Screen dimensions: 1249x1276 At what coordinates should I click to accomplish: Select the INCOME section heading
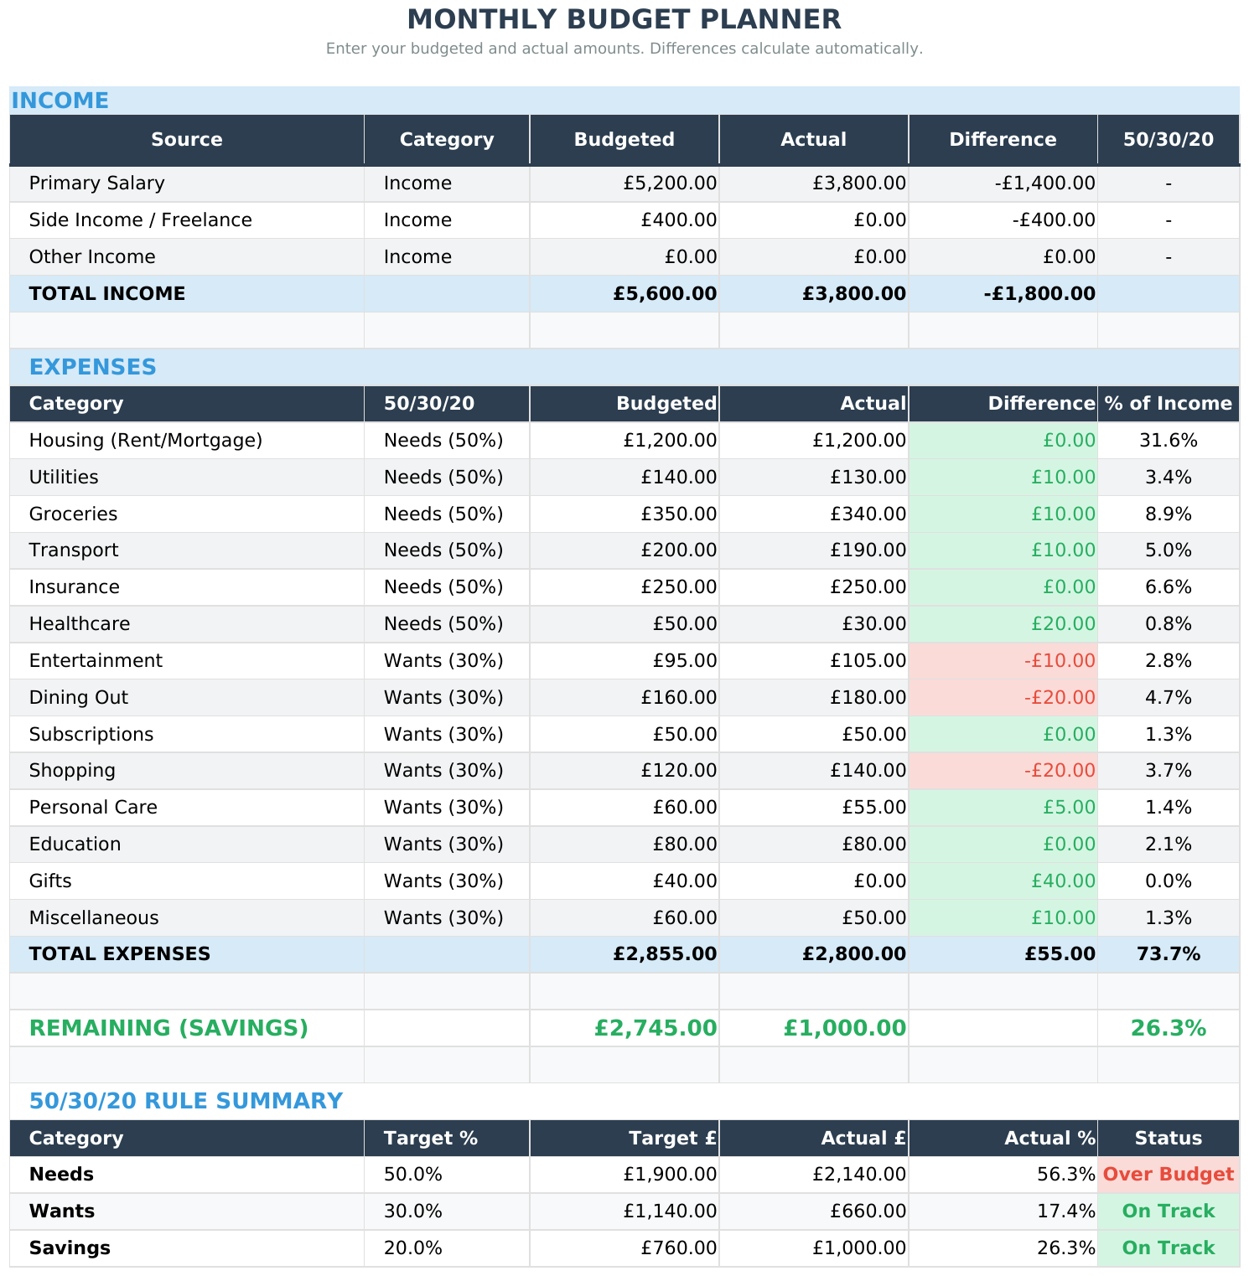point(60,101)
